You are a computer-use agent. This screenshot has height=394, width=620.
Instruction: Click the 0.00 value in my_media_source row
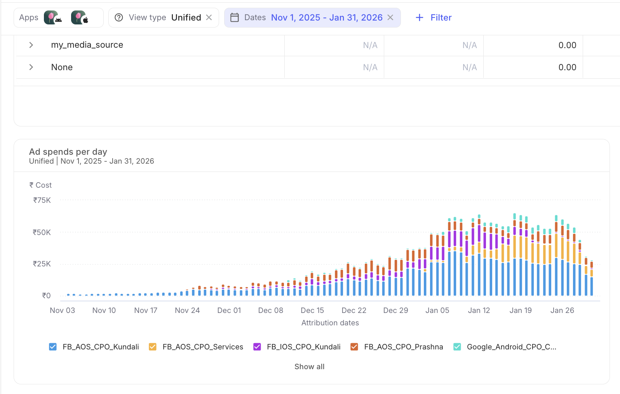pos(567,45)
